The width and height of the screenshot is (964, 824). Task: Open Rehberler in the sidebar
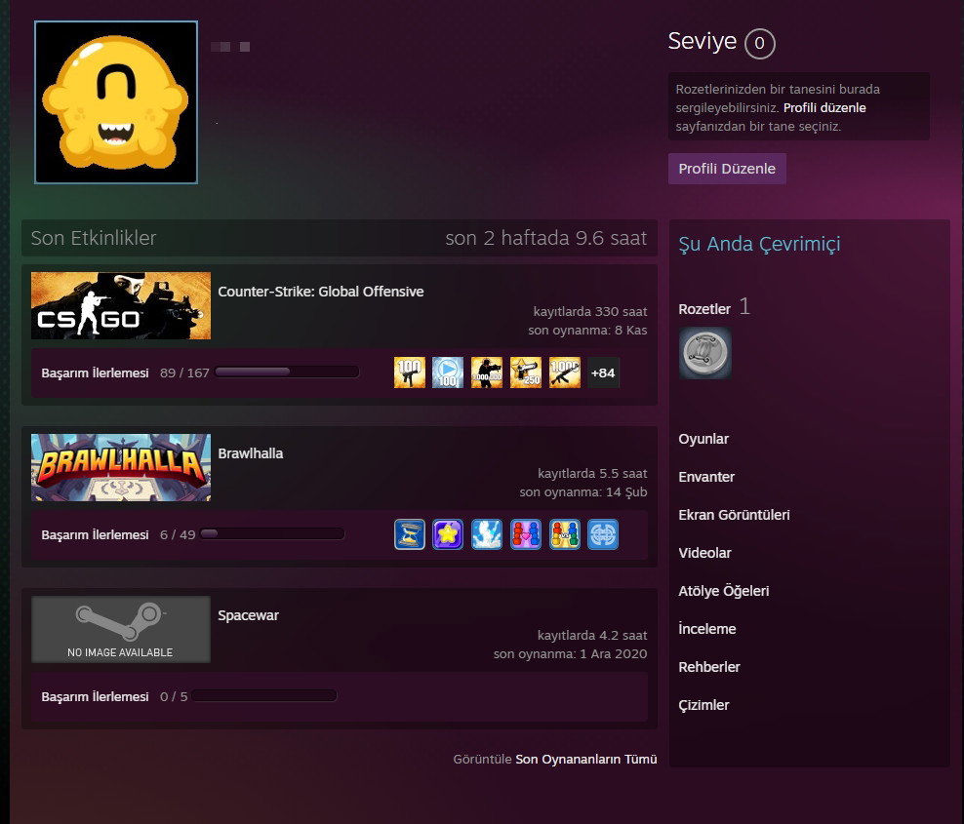[709, 667]
